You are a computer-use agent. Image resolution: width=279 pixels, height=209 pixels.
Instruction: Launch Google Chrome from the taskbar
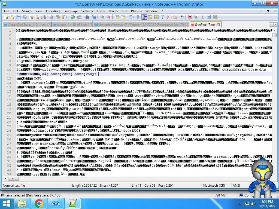(x=39, y=204)
